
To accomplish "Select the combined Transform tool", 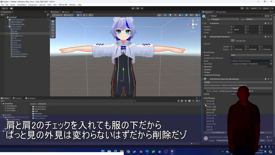I will tap(53, 36).
